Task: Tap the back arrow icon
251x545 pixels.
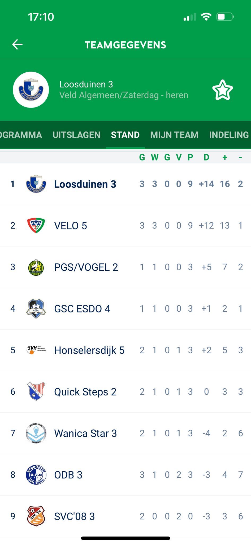Action: [x=18, y=44]
